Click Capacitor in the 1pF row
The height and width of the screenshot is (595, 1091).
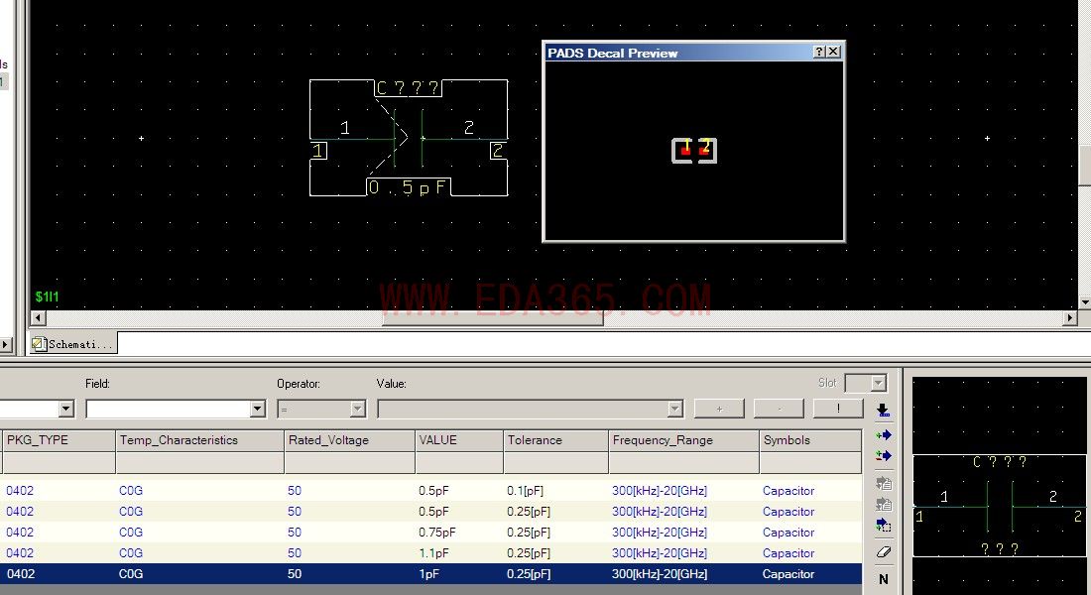[788, 574]
